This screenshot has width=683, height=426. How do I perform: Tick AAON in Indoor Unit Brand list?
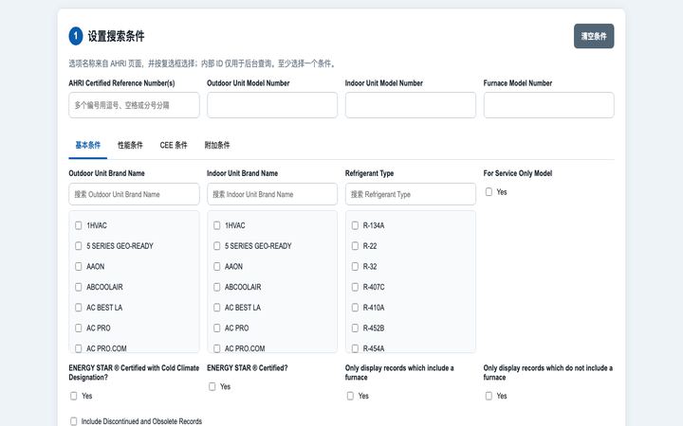(217, 266)
